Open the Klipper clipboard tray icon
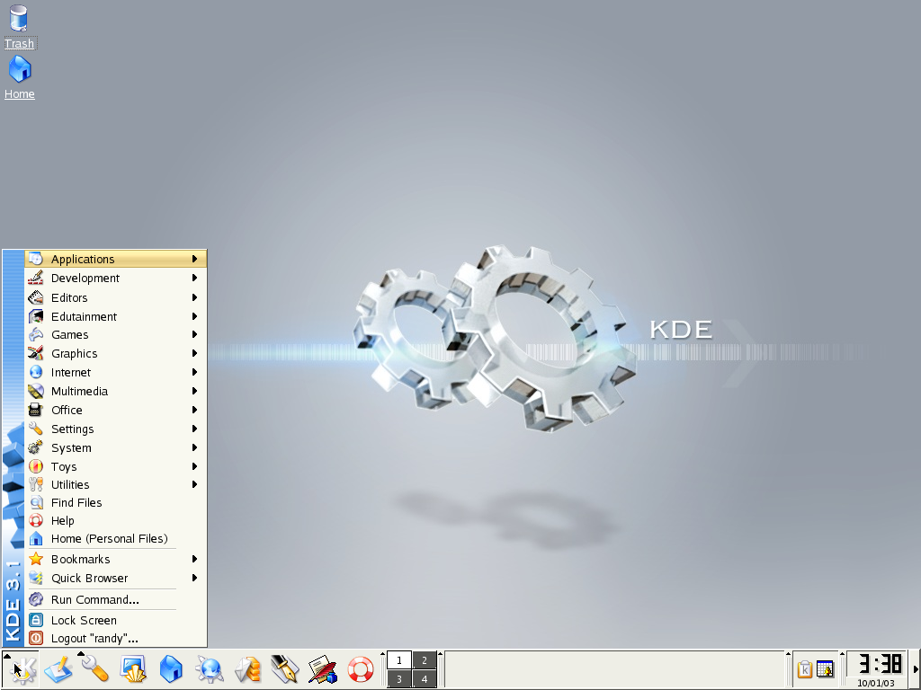This screenshot has height=690, width=921. coord(805,668)
